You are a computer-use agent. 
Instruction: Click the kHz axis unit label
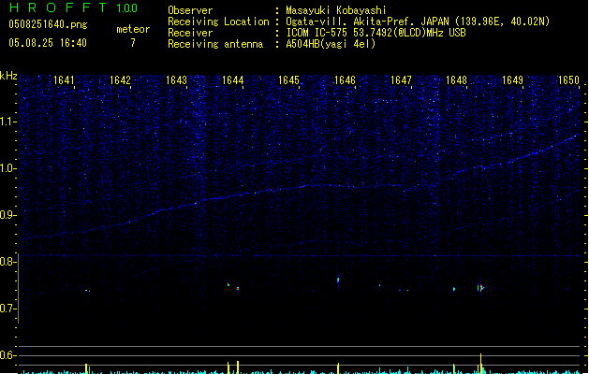pyautogui.click(x=8, y=76)
